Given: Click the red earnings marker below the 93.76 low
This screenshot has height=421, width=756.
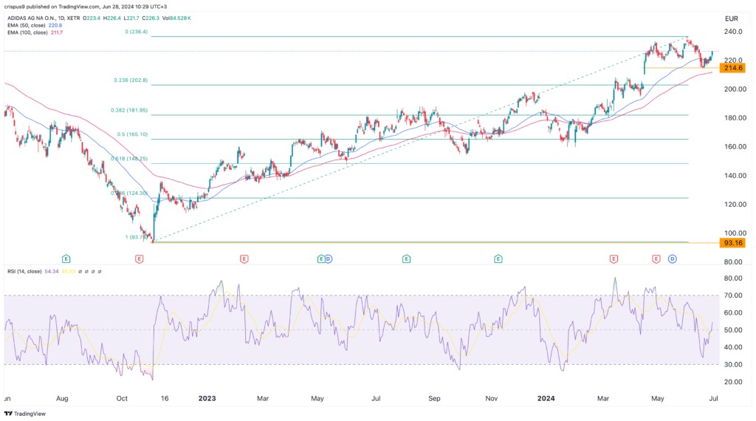Looking at the screenshot, I should (x=139, y=259).
